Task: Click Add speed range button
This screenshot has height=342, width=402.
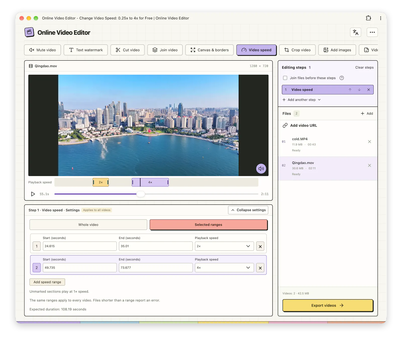Action: (47, 282)
